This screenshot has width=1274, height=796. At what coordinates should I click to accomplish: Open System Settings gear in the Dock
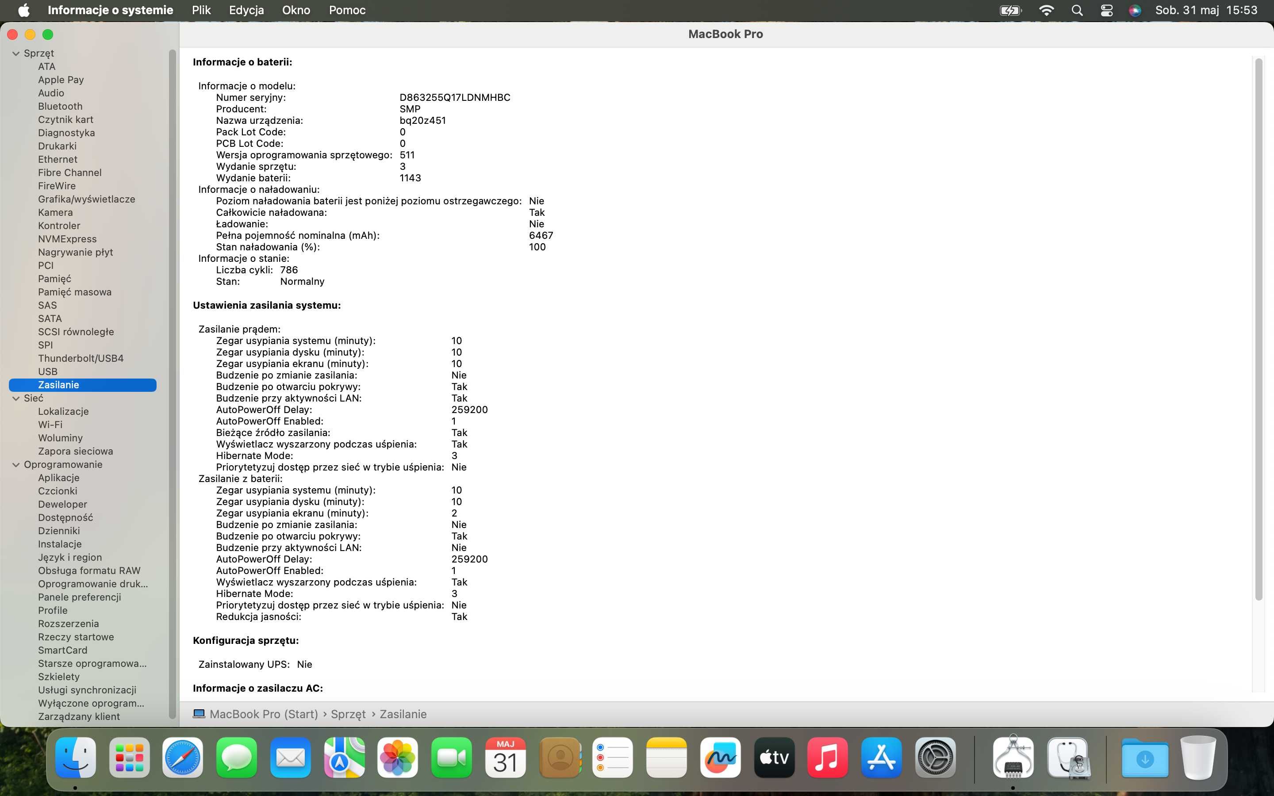coord(936,758)
